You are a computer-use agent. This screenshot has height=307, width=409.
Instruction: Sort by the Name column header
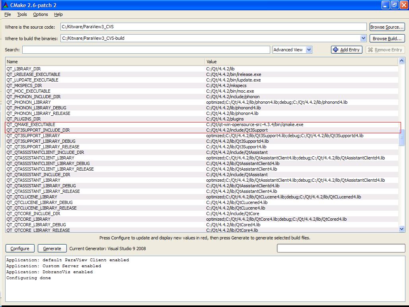(105, 62)
